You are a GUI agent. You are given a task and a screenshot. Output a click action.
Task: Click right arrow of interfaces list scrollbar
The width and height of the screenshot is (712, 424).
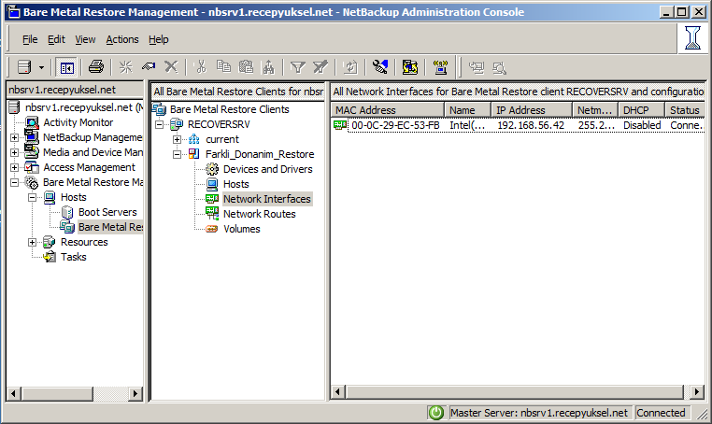click(x=697, y=391)
